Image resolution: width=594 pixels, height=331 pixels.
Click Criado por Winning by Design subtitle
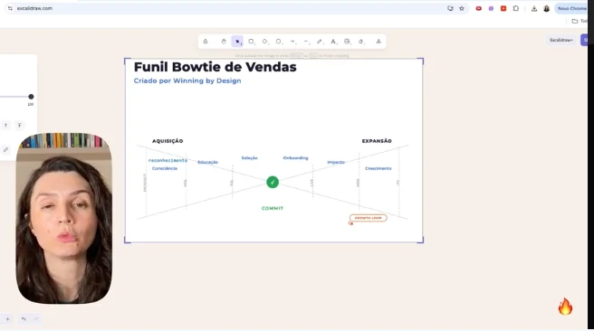187,80
